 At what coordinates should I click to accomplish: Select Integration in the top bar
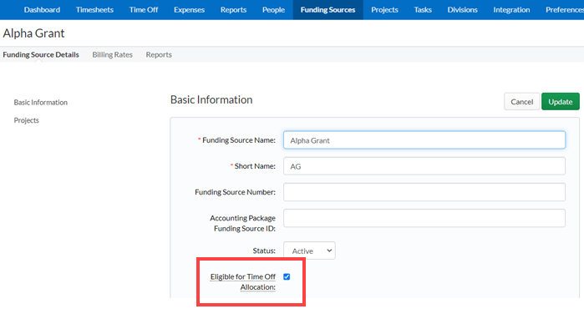pos(511,10)
